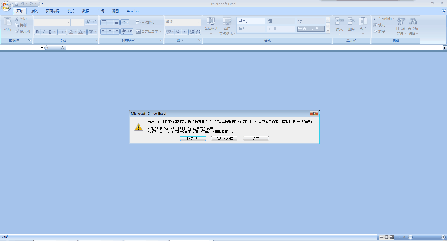The height and width of the screenshot is (241, 447).
Task: Toggle Wrap Text (自动换行)
Action: [x=145, y=22]
